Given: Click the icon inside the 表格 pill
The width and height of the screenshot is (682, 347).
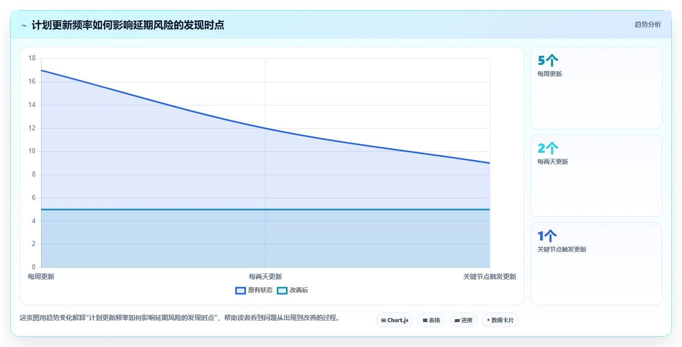Looking at the screenshot, I should [x=425, y=321].
